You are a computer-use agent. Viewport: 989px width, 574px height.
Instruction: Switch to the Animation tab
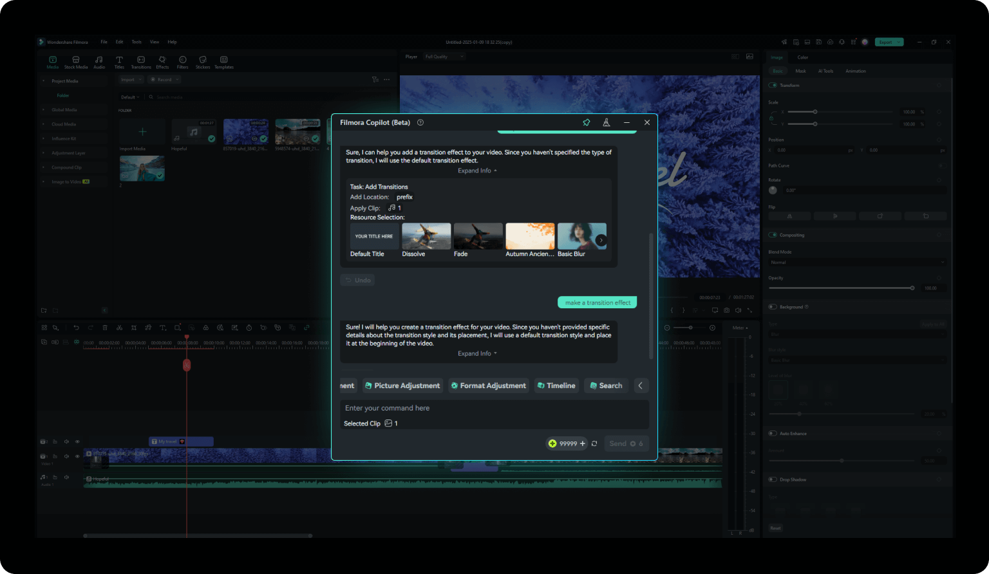(x=856, y=71)
